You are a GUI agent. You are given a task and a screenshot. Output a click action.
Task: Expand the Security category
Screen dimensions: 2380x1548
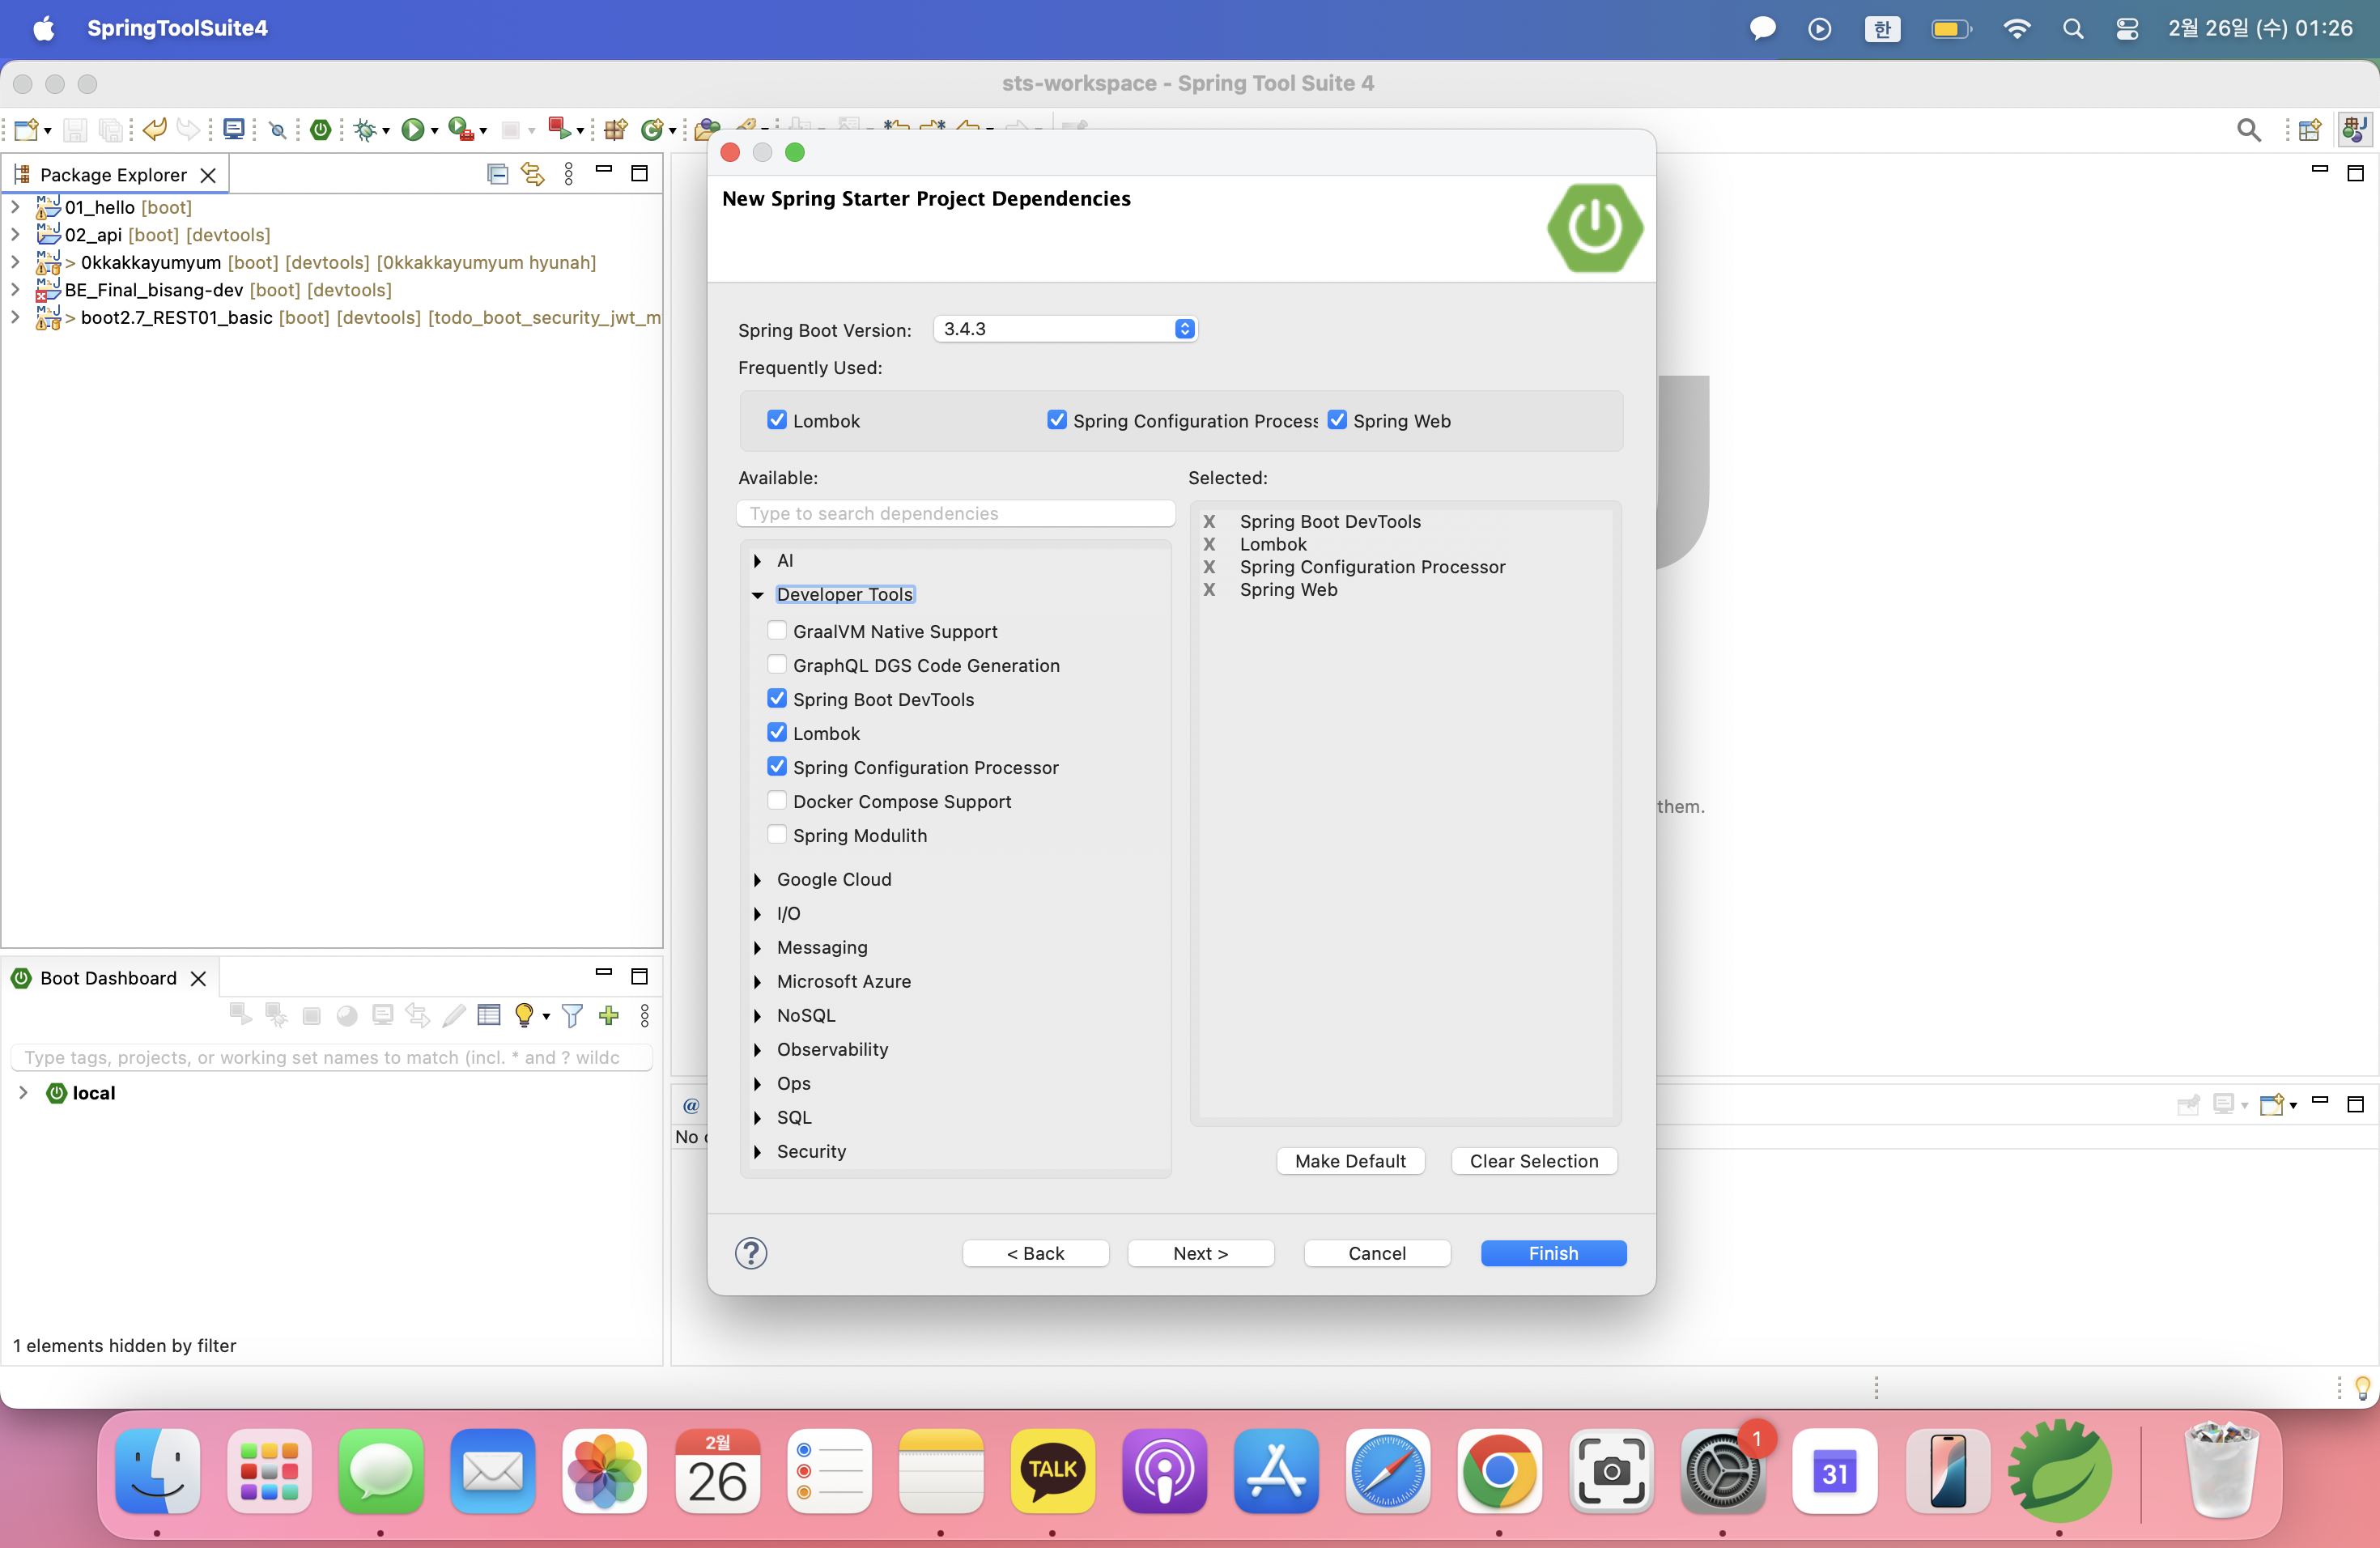point(758,1152)
